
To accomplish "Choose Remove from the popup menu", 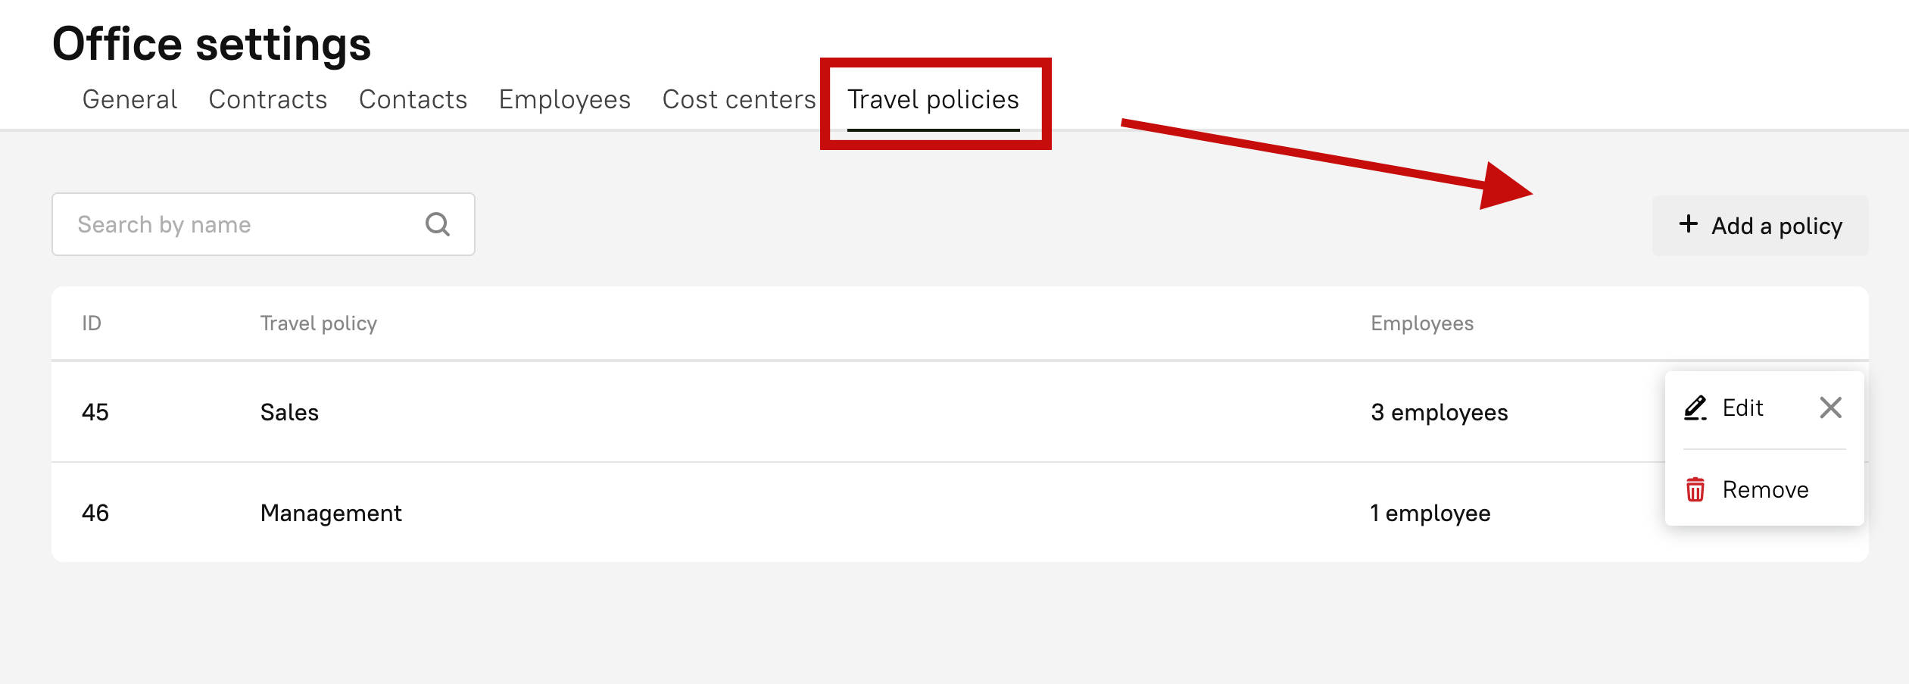I will (1765, 490).
